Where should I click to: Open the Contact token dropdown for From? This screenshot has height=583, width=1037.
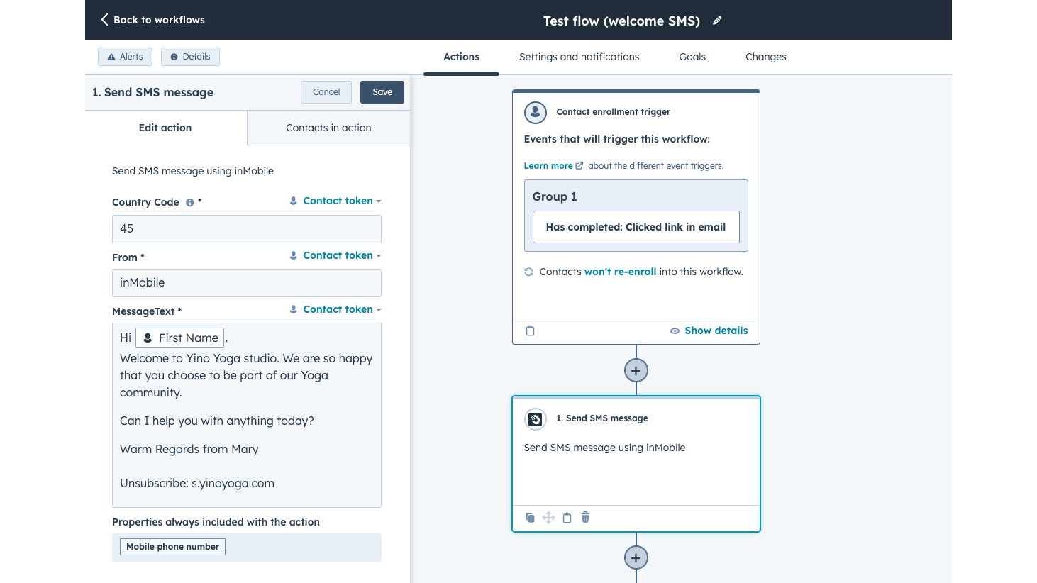point(335,255)
